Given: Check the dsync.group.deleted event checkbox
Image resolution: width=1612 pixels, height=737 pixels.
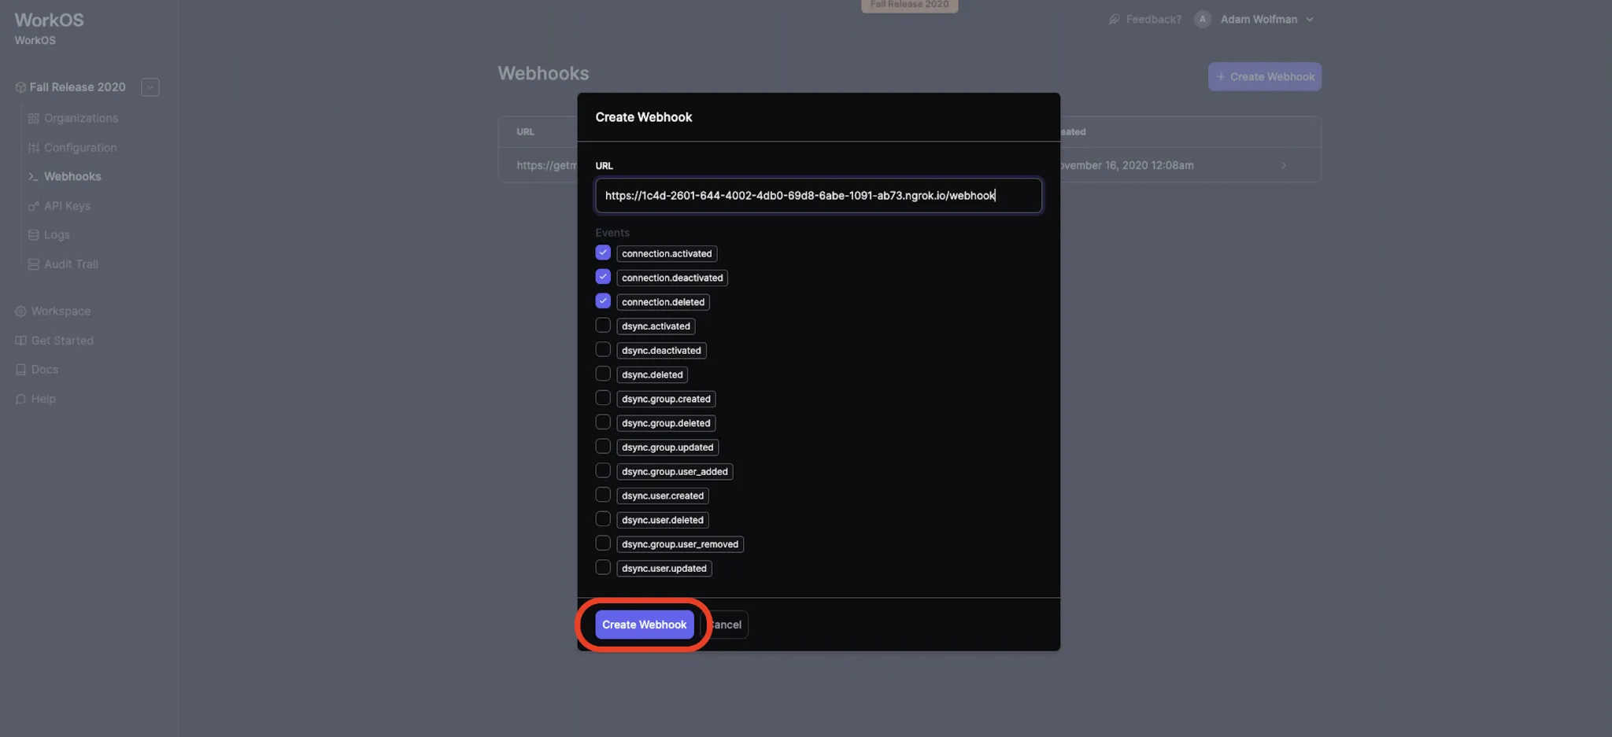Looking at the screenshot, I should (603, 422).
